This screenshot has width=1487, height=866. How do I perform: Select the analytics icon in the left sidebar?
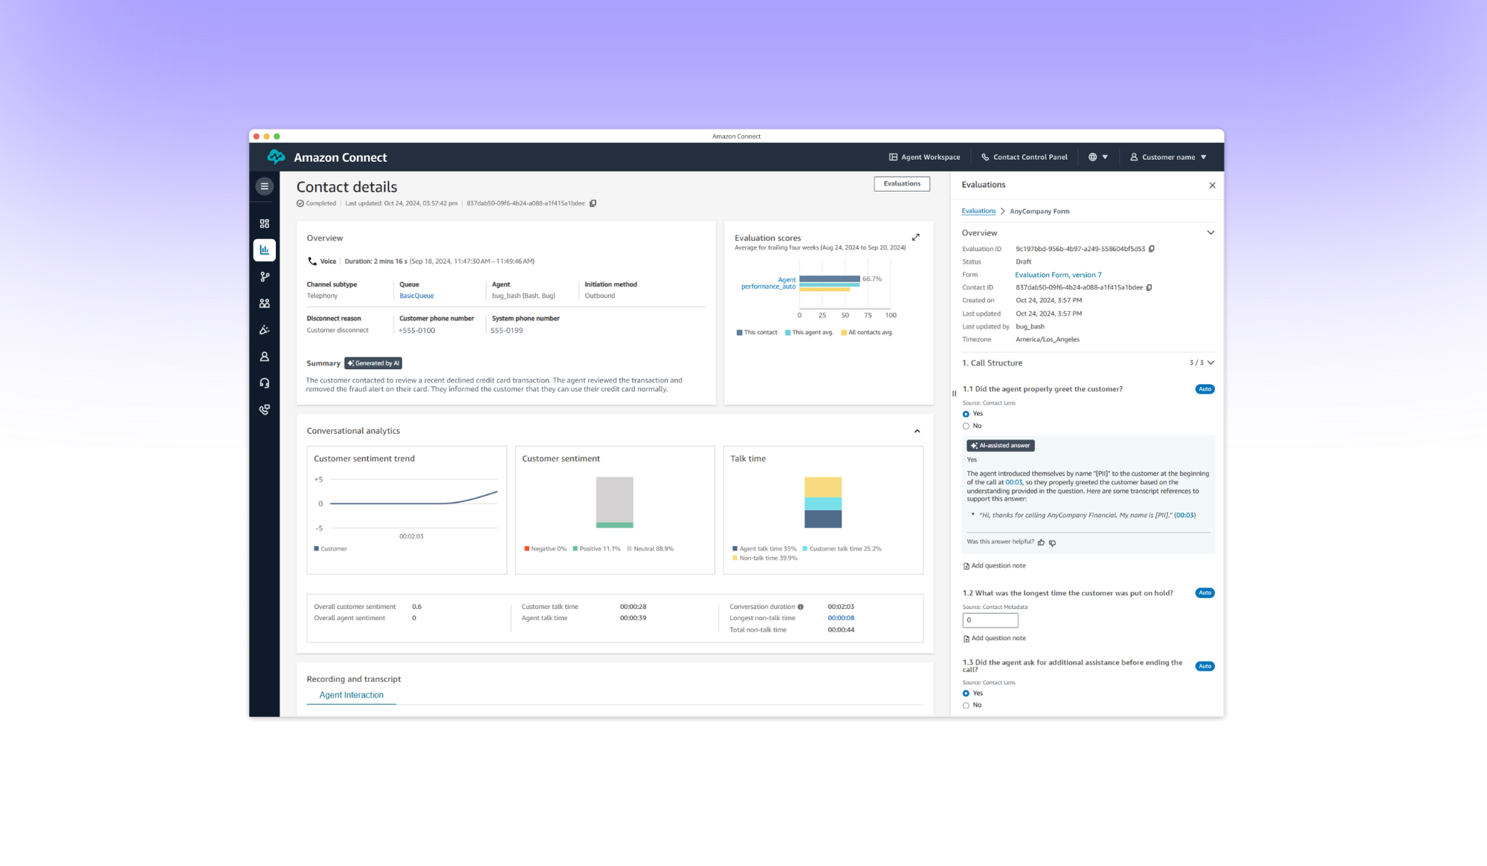point(264,250)
